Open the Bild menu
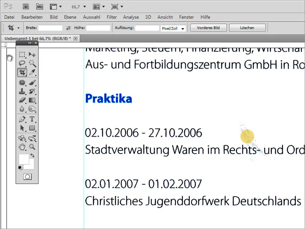The width and height of the screenshot is (305, 229). 54,17
